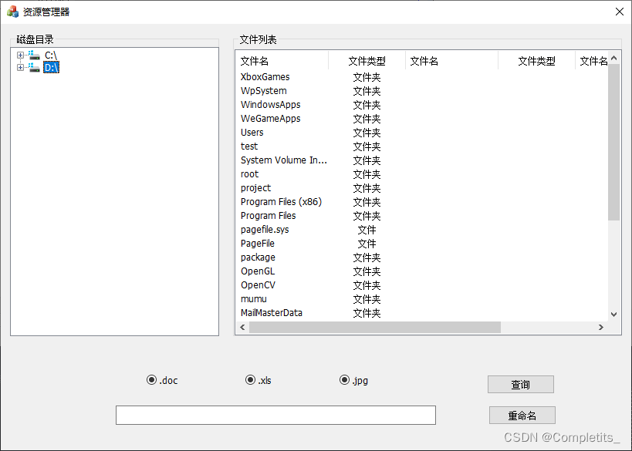Screen dimensions: 632x451
Task: Click the second 文件名 column header
Action: [452, 61]
